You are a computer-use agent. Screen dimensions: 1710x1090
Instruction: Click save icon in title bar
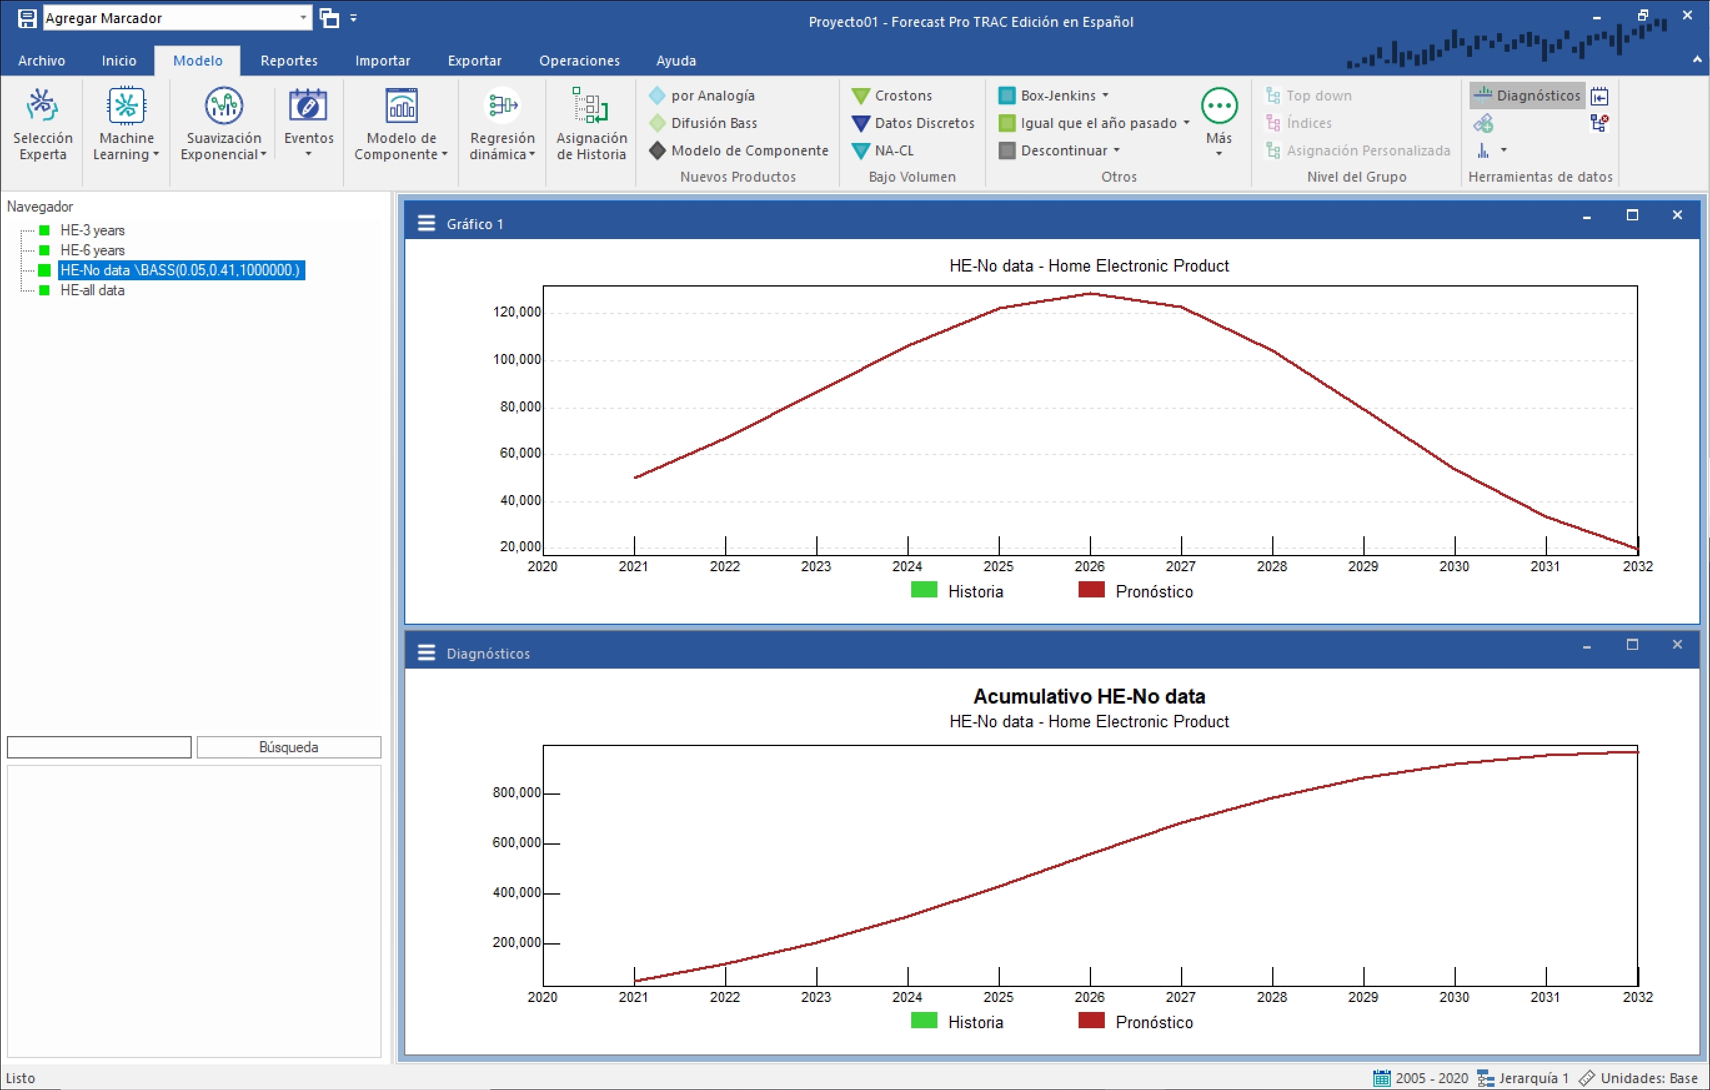[27, 19]
